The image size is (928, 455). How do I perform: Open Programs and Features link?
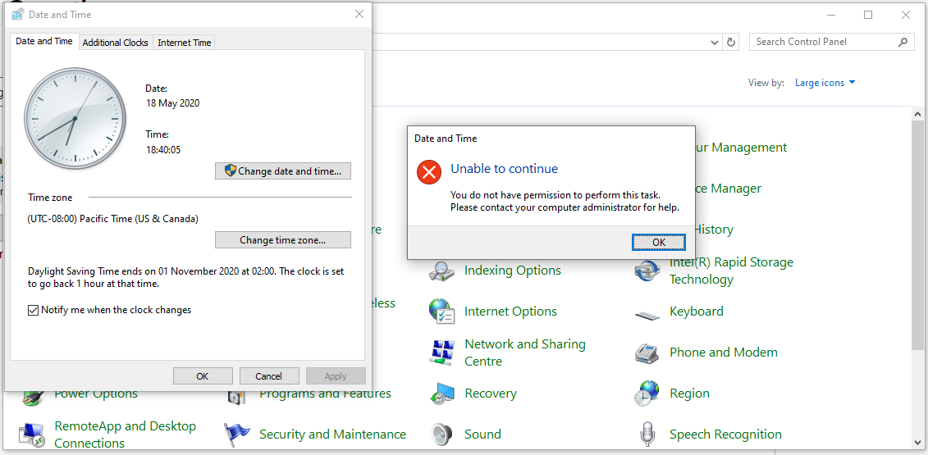click(326, 394)
